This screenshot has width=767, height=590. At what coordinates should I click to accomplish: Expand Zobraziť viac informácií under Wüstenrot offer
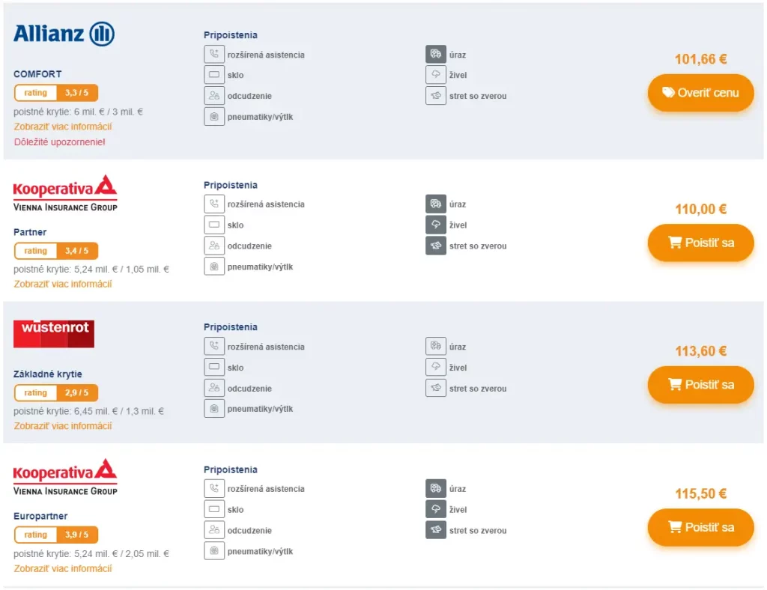[63, 426]
